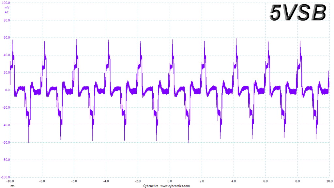Viewport: 334px width, 188px height.
Task: Click the -40.0 Y-axis value
Action: [x=6, y=125]
